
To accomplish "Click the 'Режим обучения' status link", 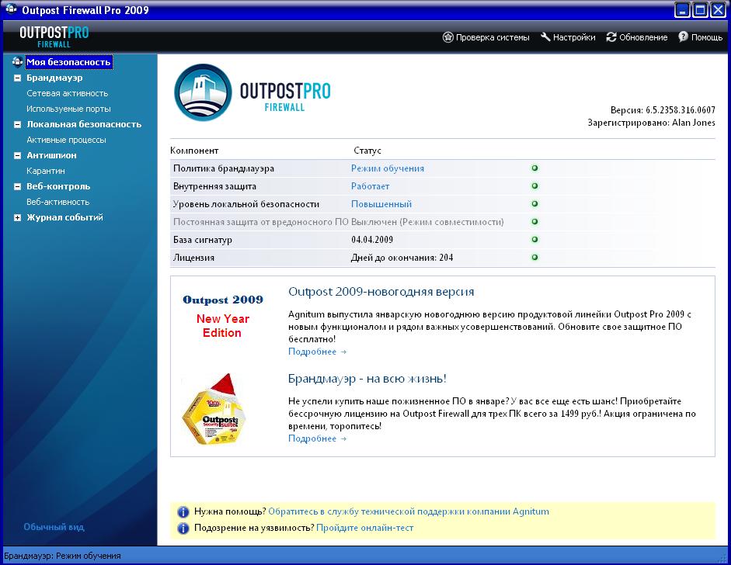I will coord(388,168).
